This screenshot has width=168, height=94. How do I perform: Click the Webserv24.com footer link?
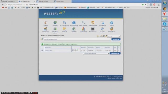click(x=104, y=77)
